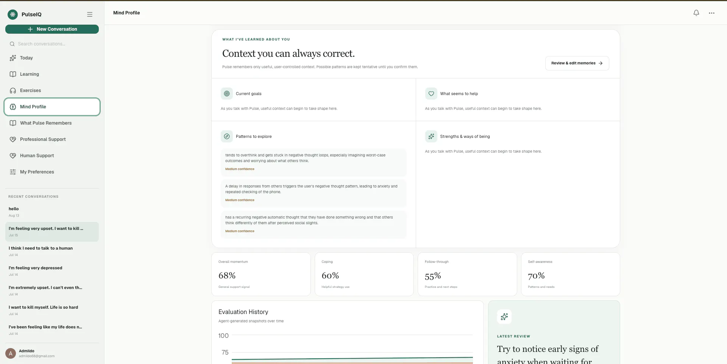Open the Exercises section
Screen dimensions: 727x364
pyautogui.click(x=52, y=91)
